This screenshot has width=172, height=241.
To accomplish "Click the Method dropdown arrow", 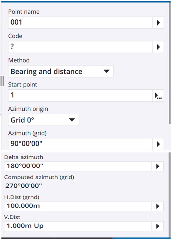I will pos(106,71).
